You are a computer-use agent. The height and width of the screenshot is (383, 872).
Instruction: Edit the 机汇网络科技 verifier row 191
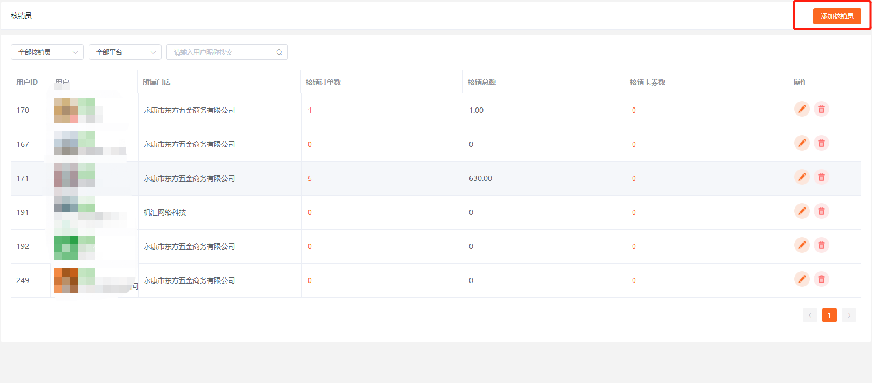802,211
